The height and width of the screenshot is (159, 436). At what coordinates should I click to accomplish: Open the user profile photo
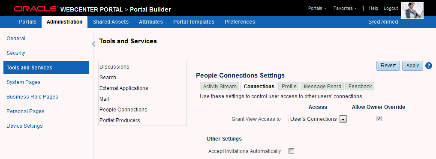[x=412, y=10]
